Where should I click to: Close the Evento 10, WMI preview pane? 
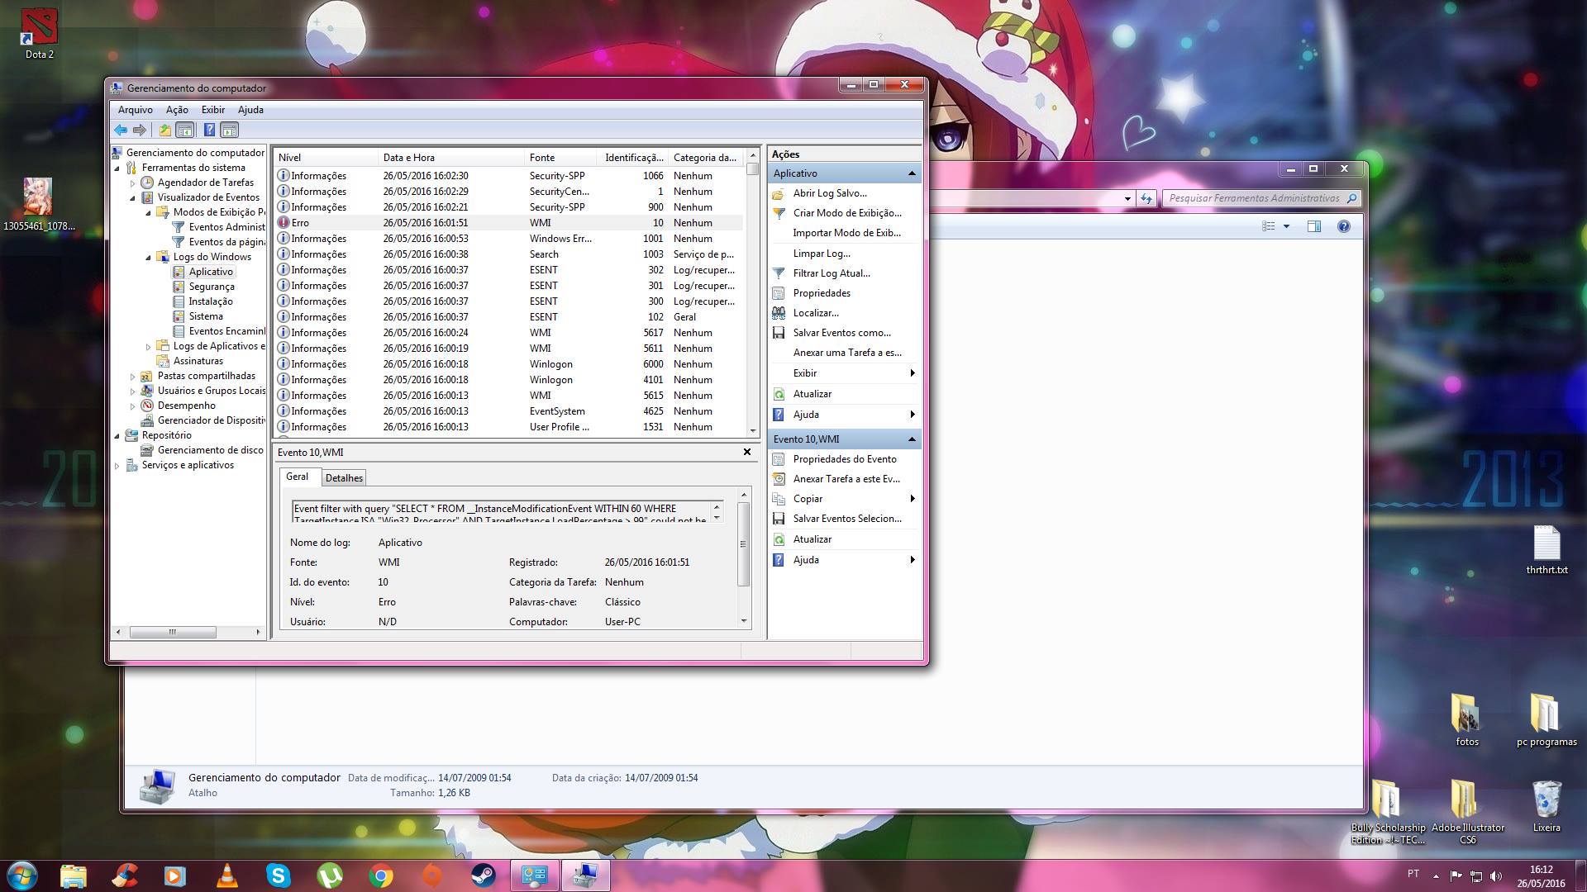pyautogui.click(x=747, y=452)
